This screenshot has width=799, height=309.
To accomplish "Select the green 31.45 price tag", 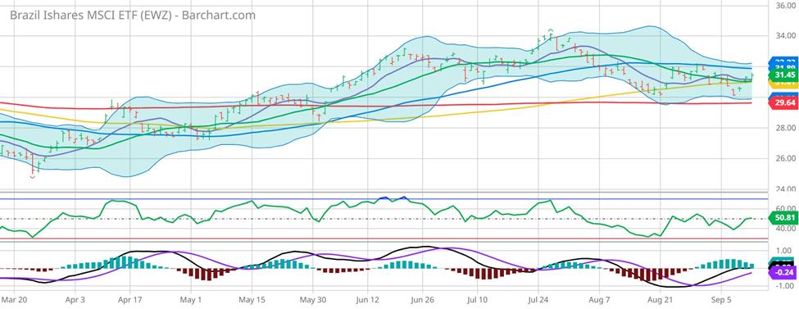I will click(x=783, y=75).
